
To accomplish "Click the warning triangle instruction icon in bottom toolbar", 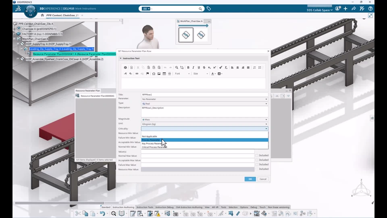I will 157,214.
